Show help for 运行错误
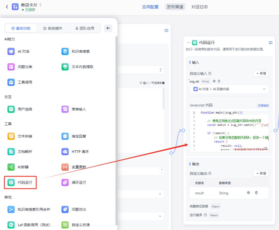The height and width of the screenshot is (230, 279). [205, 215]
